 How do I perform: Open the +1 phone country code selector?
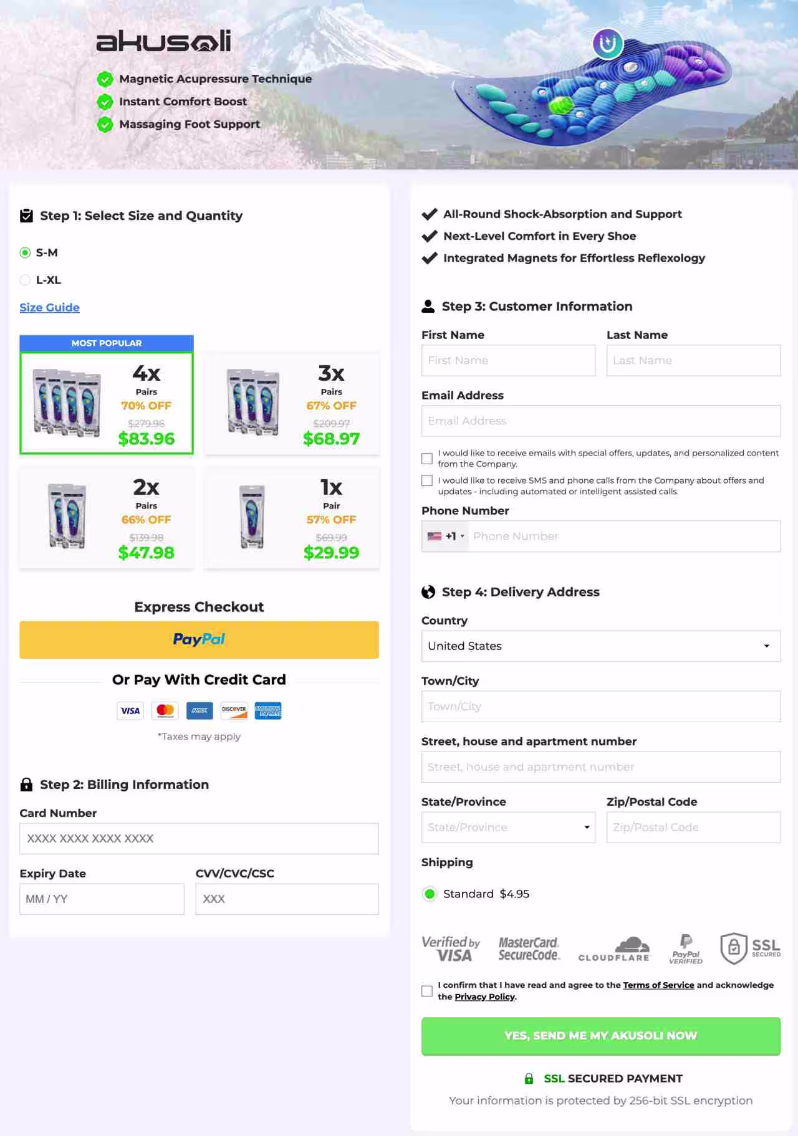(x=446, y=536)
